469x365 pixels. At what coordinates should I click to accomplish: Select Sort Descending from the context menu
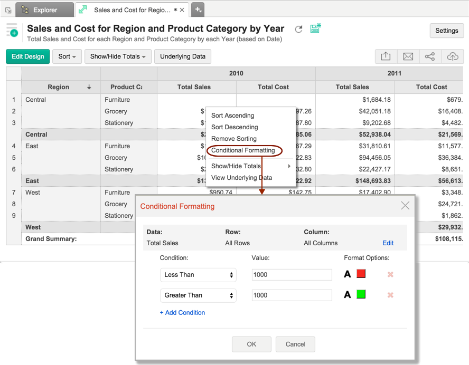pos(234,127)
